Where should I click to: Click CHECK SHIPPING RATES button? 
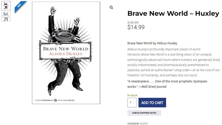pos(144,113)
